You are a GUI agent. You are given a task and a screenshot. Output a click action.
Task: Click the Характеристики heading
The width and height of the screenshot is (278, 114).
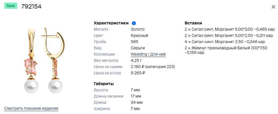[x=111, y=23]
